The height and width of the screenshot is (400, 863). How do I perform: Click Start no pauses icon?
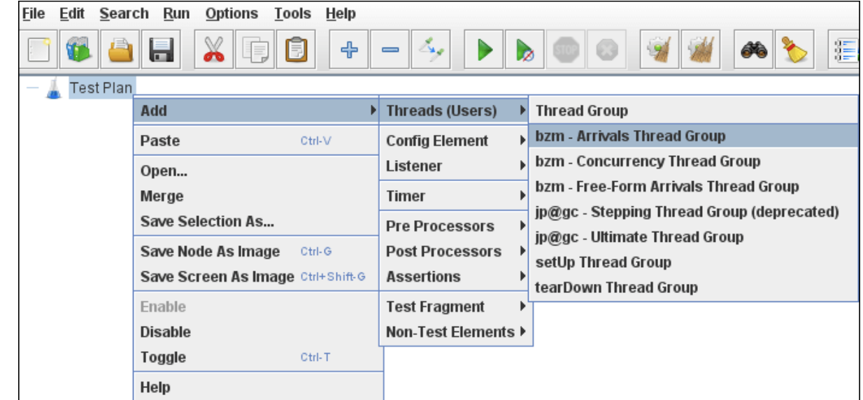[524, 50]
